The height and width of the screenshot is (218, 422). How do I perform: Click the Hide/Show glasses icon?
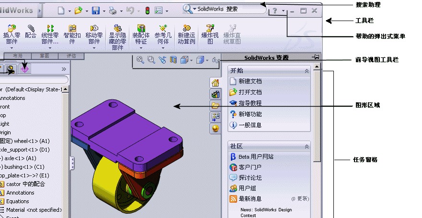point(216,60)
